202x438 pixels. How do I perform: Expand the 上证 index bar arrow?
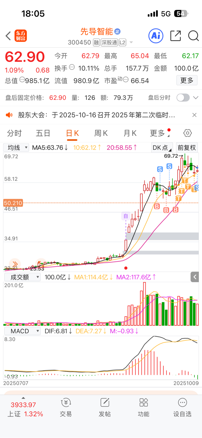pos(23,398)
